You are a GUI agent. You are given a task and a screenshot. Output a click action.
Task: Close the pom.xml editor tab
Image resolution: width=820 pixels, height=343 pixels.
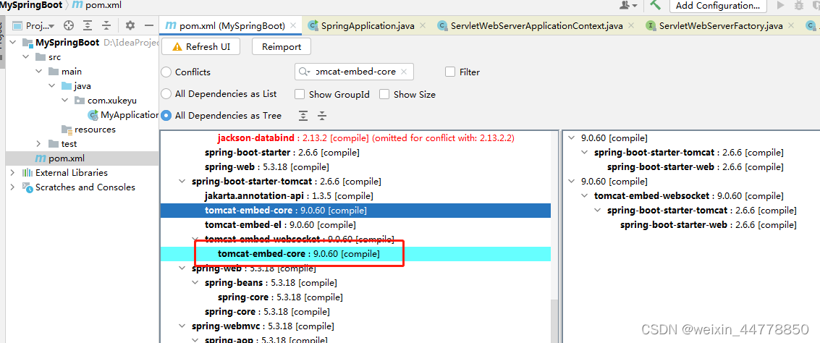[x=293, y=25]
